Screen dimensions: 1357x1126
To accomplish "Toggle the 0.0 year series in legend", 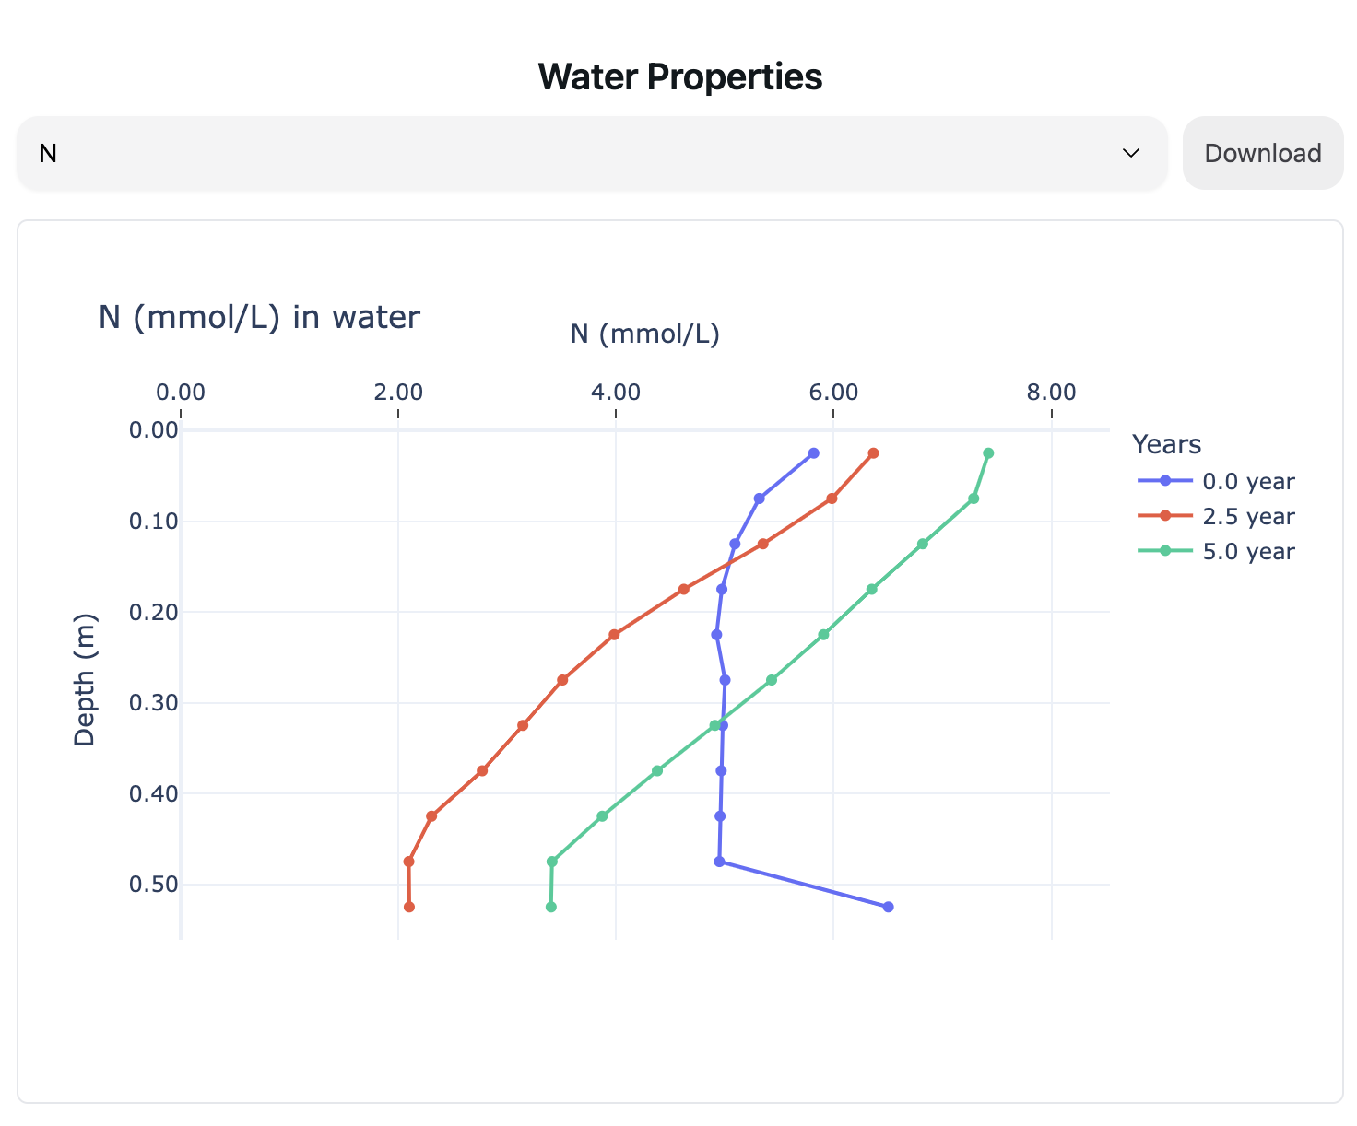I will pos(1248,482).
